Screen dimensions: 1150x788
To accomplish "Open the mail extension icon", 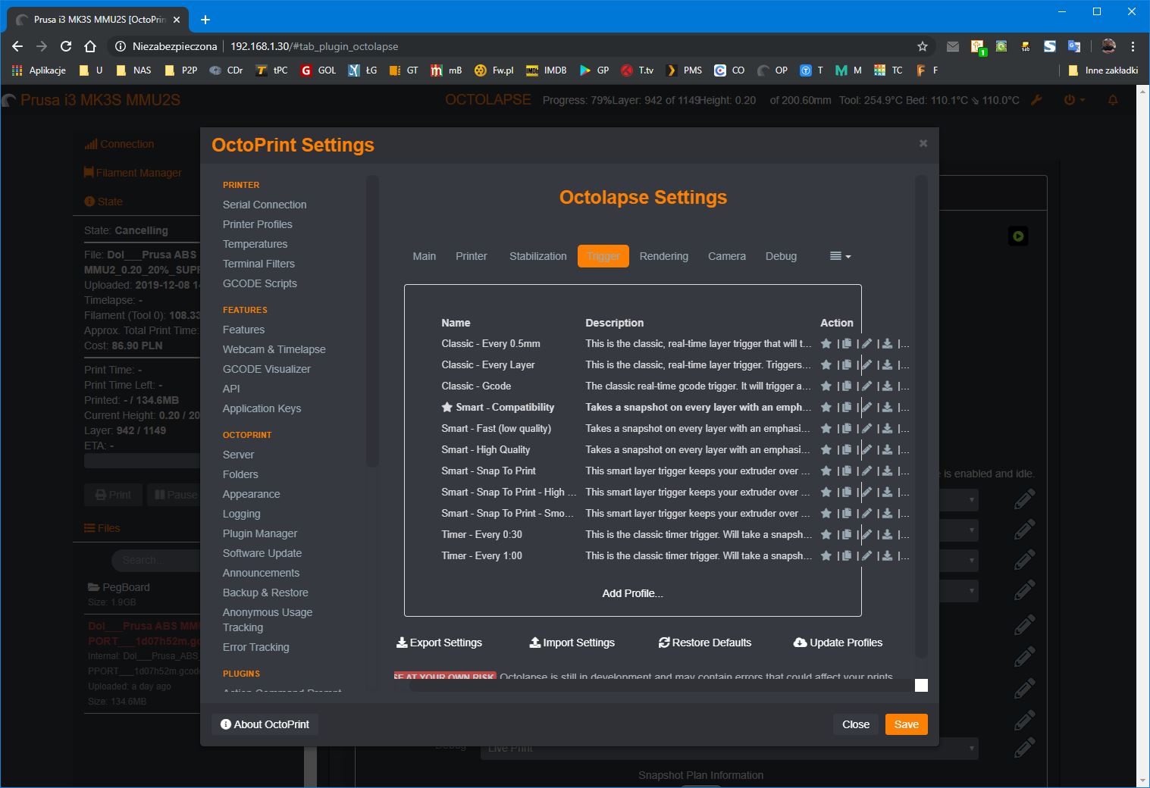I will pos(953,46).
